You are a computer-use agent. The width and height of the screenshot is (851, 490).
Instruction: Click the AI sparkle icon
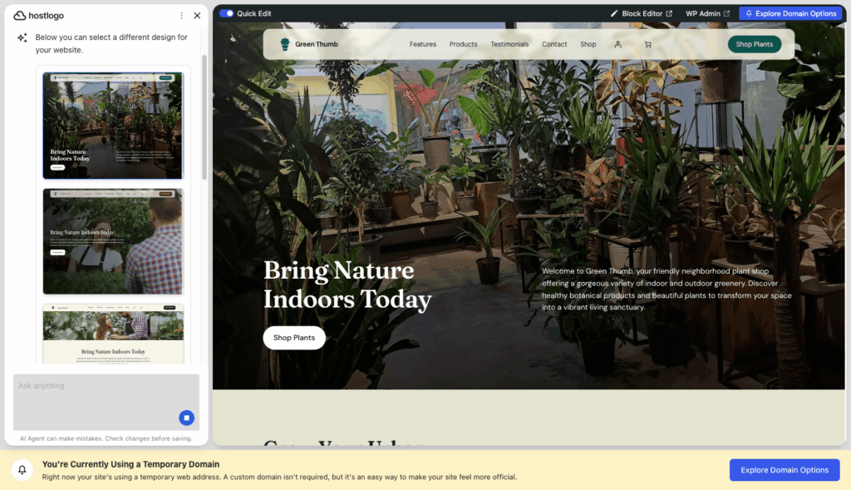[22, 37]
